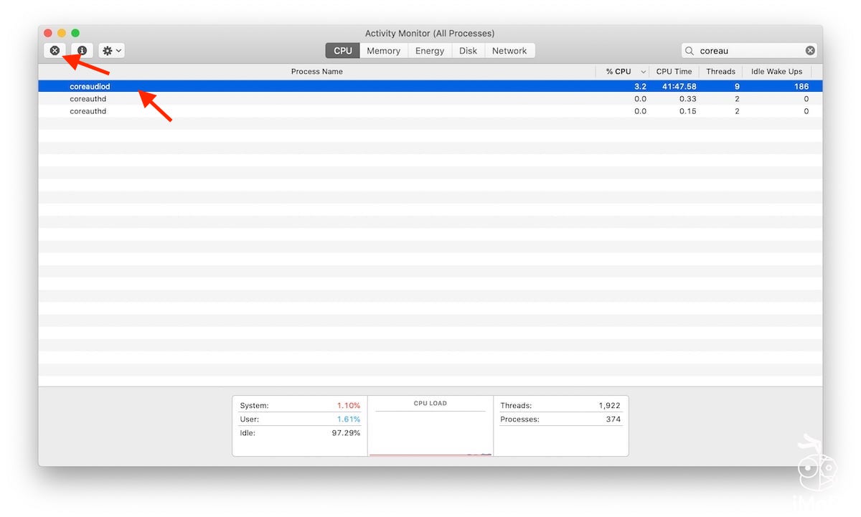861x517 pixels.
Task: Select the Disk tab
Action: pos(468,51)
